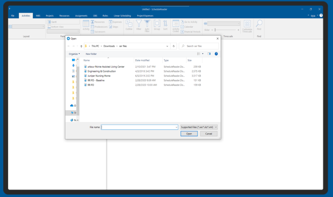Toggle the Bottom View option
Image resolution: width=333 pixels, height=197 pixels.
(56, 27)
